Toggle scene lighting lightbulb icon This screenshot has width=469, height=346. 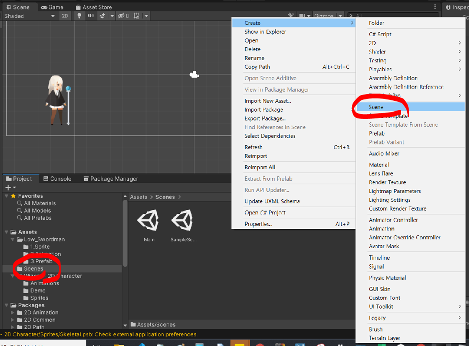79,16
